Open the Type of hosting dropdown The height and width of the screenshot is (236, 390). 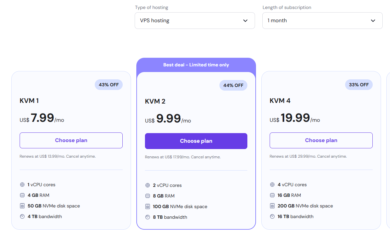coord(195,21)
